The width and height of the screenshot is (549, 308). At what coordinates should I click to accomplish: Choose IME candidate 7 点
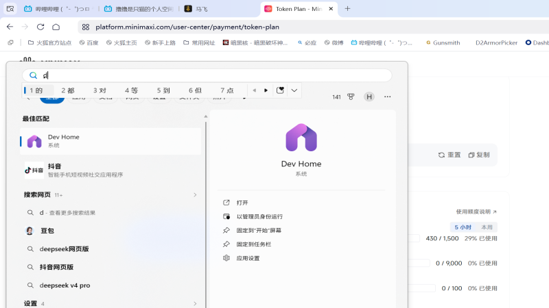click(x=227, y=90)
